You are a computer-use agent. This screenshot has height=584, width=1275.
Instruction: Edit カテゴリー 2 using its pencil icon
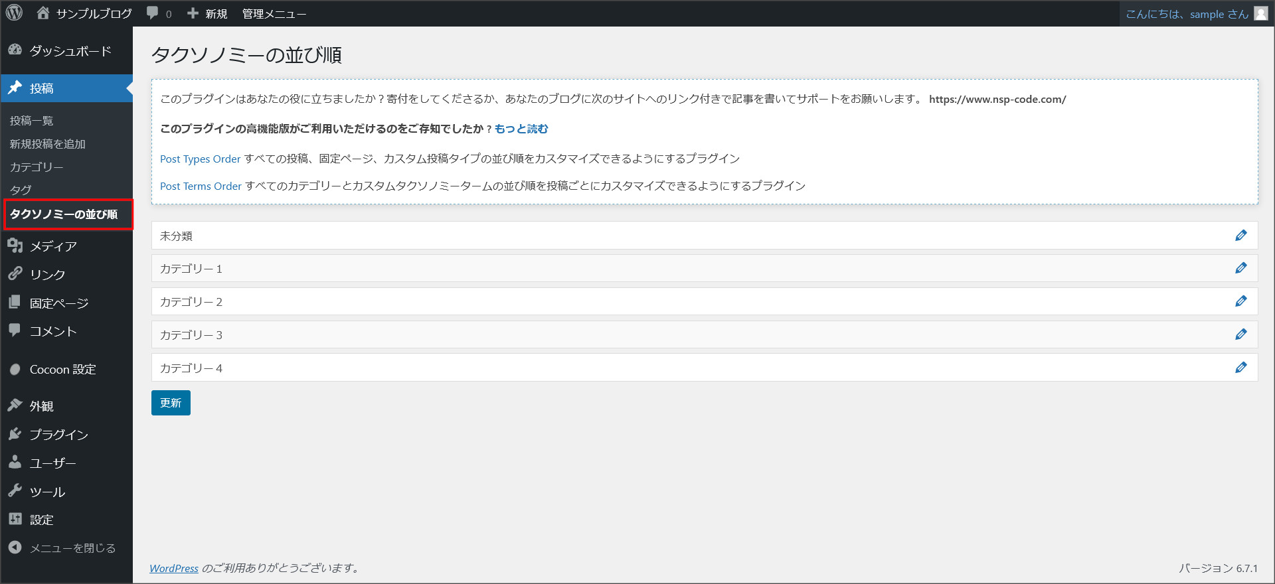[1240, 301]
